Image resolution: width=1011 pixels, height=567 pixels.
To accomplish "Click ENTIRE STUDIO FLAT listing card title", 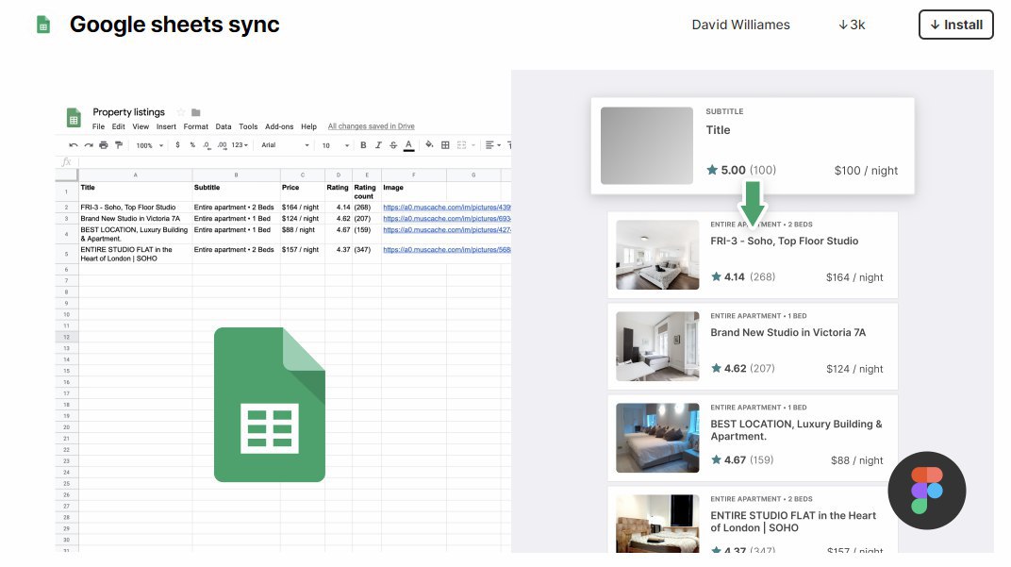I will (x=793, y=521).
